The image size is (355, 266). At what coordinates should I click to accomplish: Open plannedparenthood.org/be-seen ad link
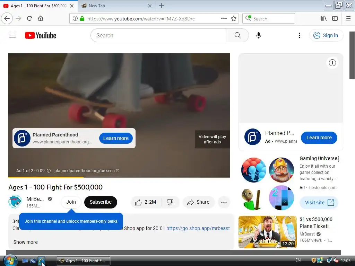click(86, 171)
